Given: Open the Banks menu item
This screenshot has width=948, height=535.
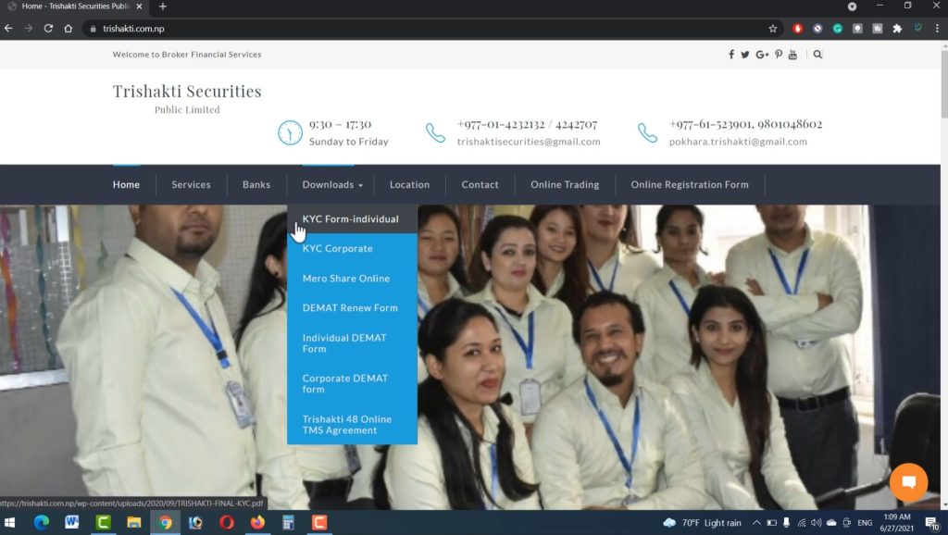Looking at the screenshot, I should coord(256,184).
